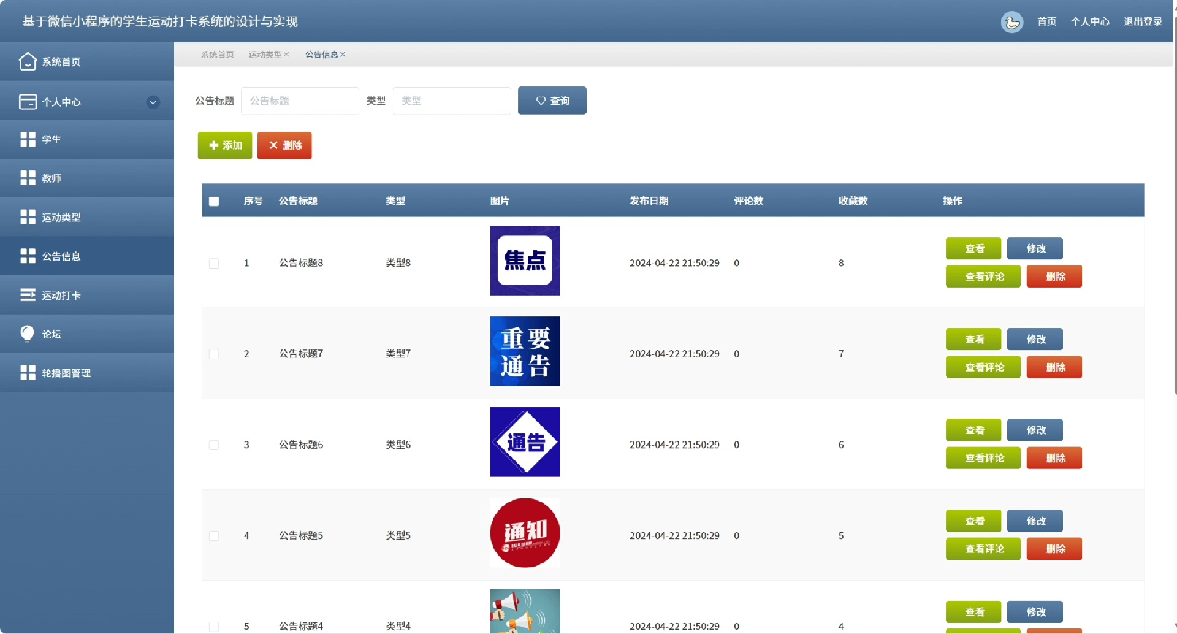The width and height of the screenshot is (1177, 634).
Task: Switch to the 运动类型 tab
Action: click(x=265, y=55)
